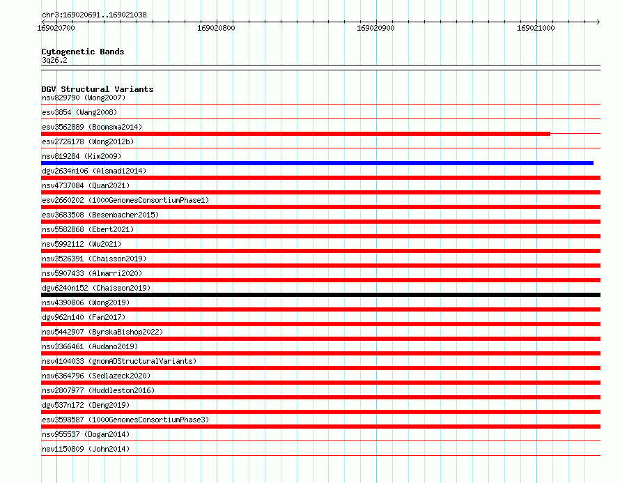Open esv3598587 (1000GenomesConsortiumPhase3) label
Image resolution: width=620 pixels, height=483 pixels.
(x=125, y=420)
